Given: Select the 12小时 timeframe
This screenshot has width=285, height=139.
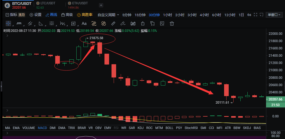Looking at the screenshot, I should 230,15.
